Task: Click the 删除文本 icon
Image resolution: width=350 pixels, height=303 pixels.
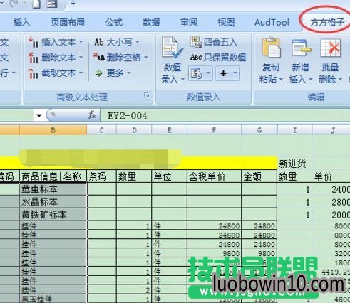Action: (x=34, y=58)
